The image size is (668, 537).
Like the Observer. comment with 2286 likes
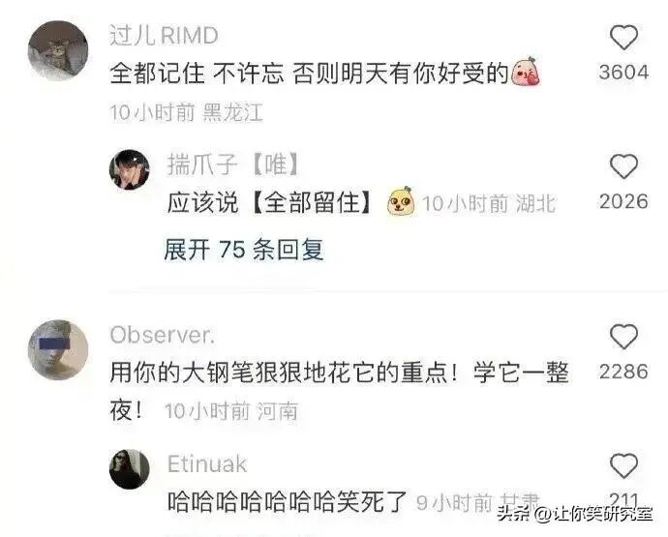pyautogui.click(x=623, y=337)
